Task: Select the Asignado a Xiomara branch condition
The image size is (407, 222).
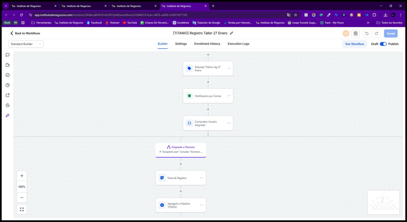Action: (181, 150)
